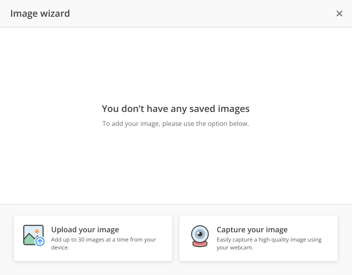Select the "Capture your image" title

click(x=252, y=229)
